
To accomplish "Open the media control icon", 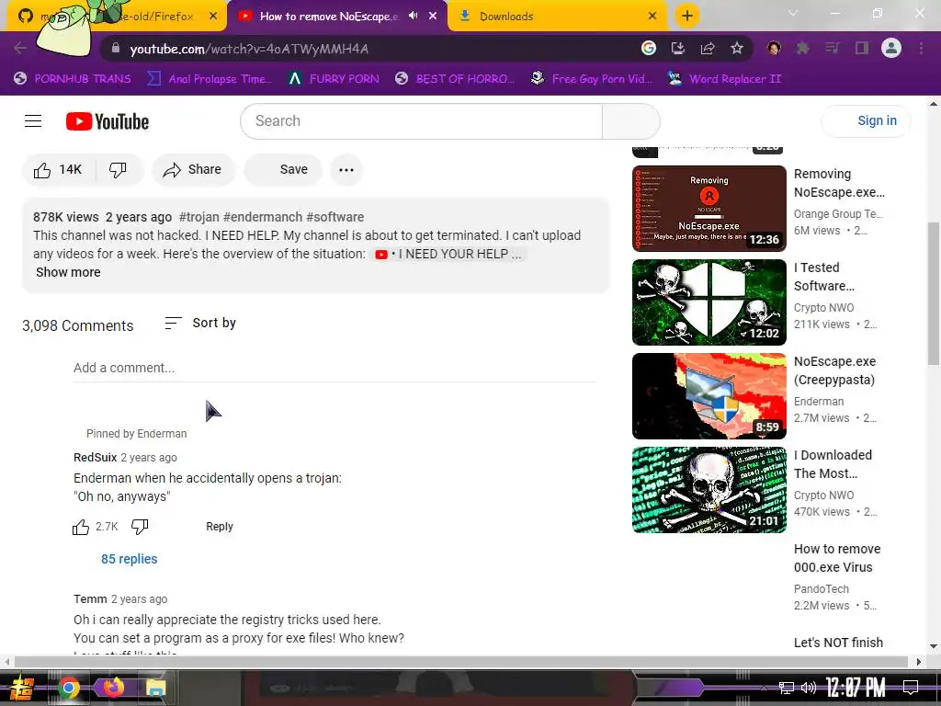I will click(x=833, y=48).
